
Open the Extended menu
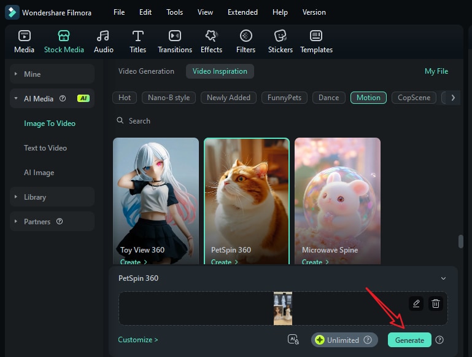tap(242, 12)
